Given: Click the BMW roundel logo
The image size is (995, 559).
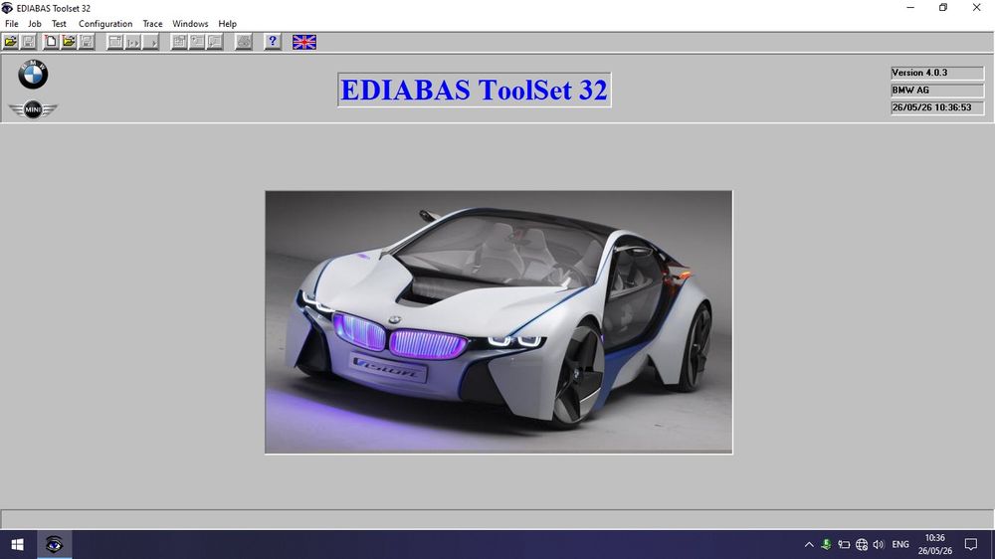Looking at the screenshot, I should tap(33, 75).
